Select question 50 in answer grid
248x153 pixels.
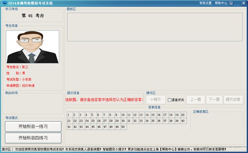(124, 127)
